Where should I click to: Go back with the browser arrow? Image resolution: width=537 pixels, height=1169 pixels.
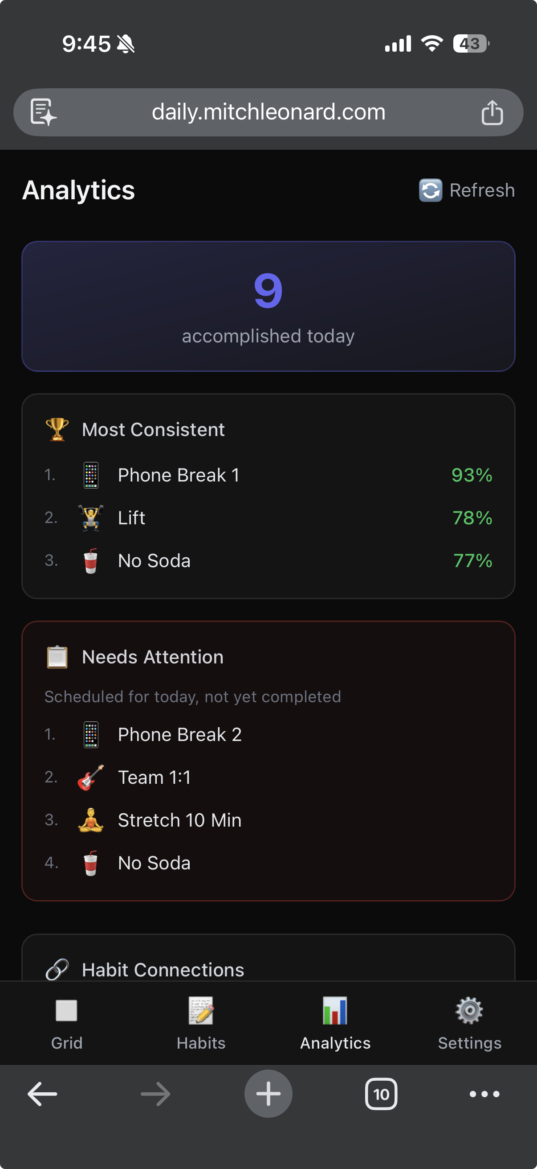point(43,1094)
